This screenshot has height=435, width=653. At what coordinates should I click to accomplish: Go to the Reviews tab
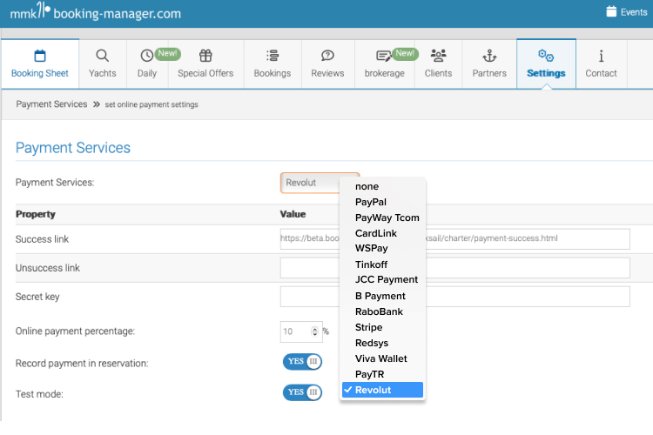327,64
